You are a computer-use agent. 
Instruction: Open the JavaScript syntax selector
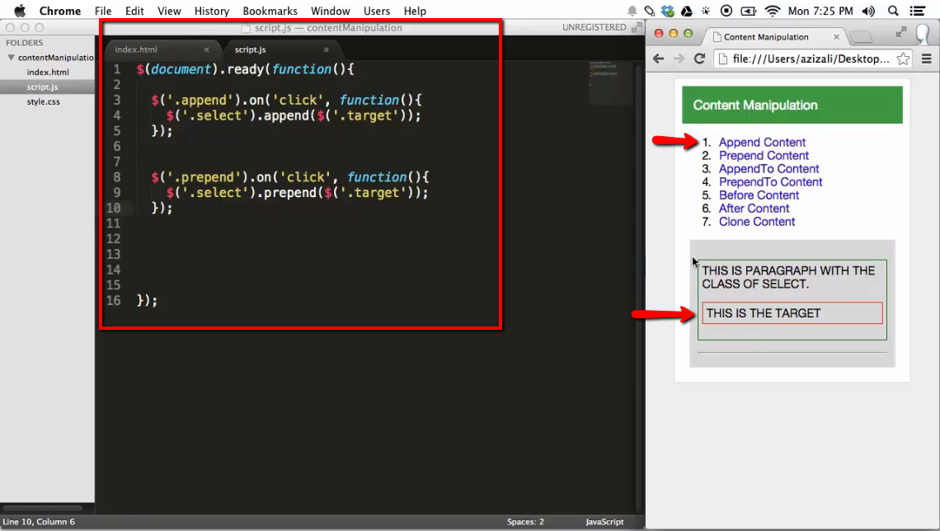(604, 521)
